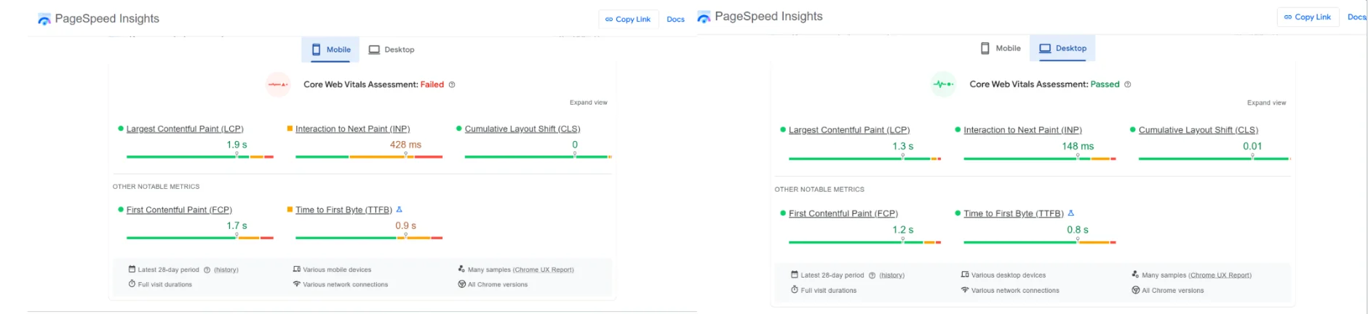Click the 1.9 s LCP value
The width and height of the screenshot is (1368, 314).
[236, 145]
